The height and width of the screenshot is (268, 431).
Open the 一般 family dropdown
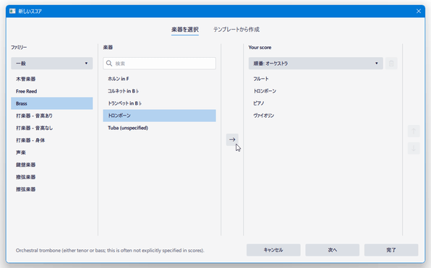click(52, 64)
